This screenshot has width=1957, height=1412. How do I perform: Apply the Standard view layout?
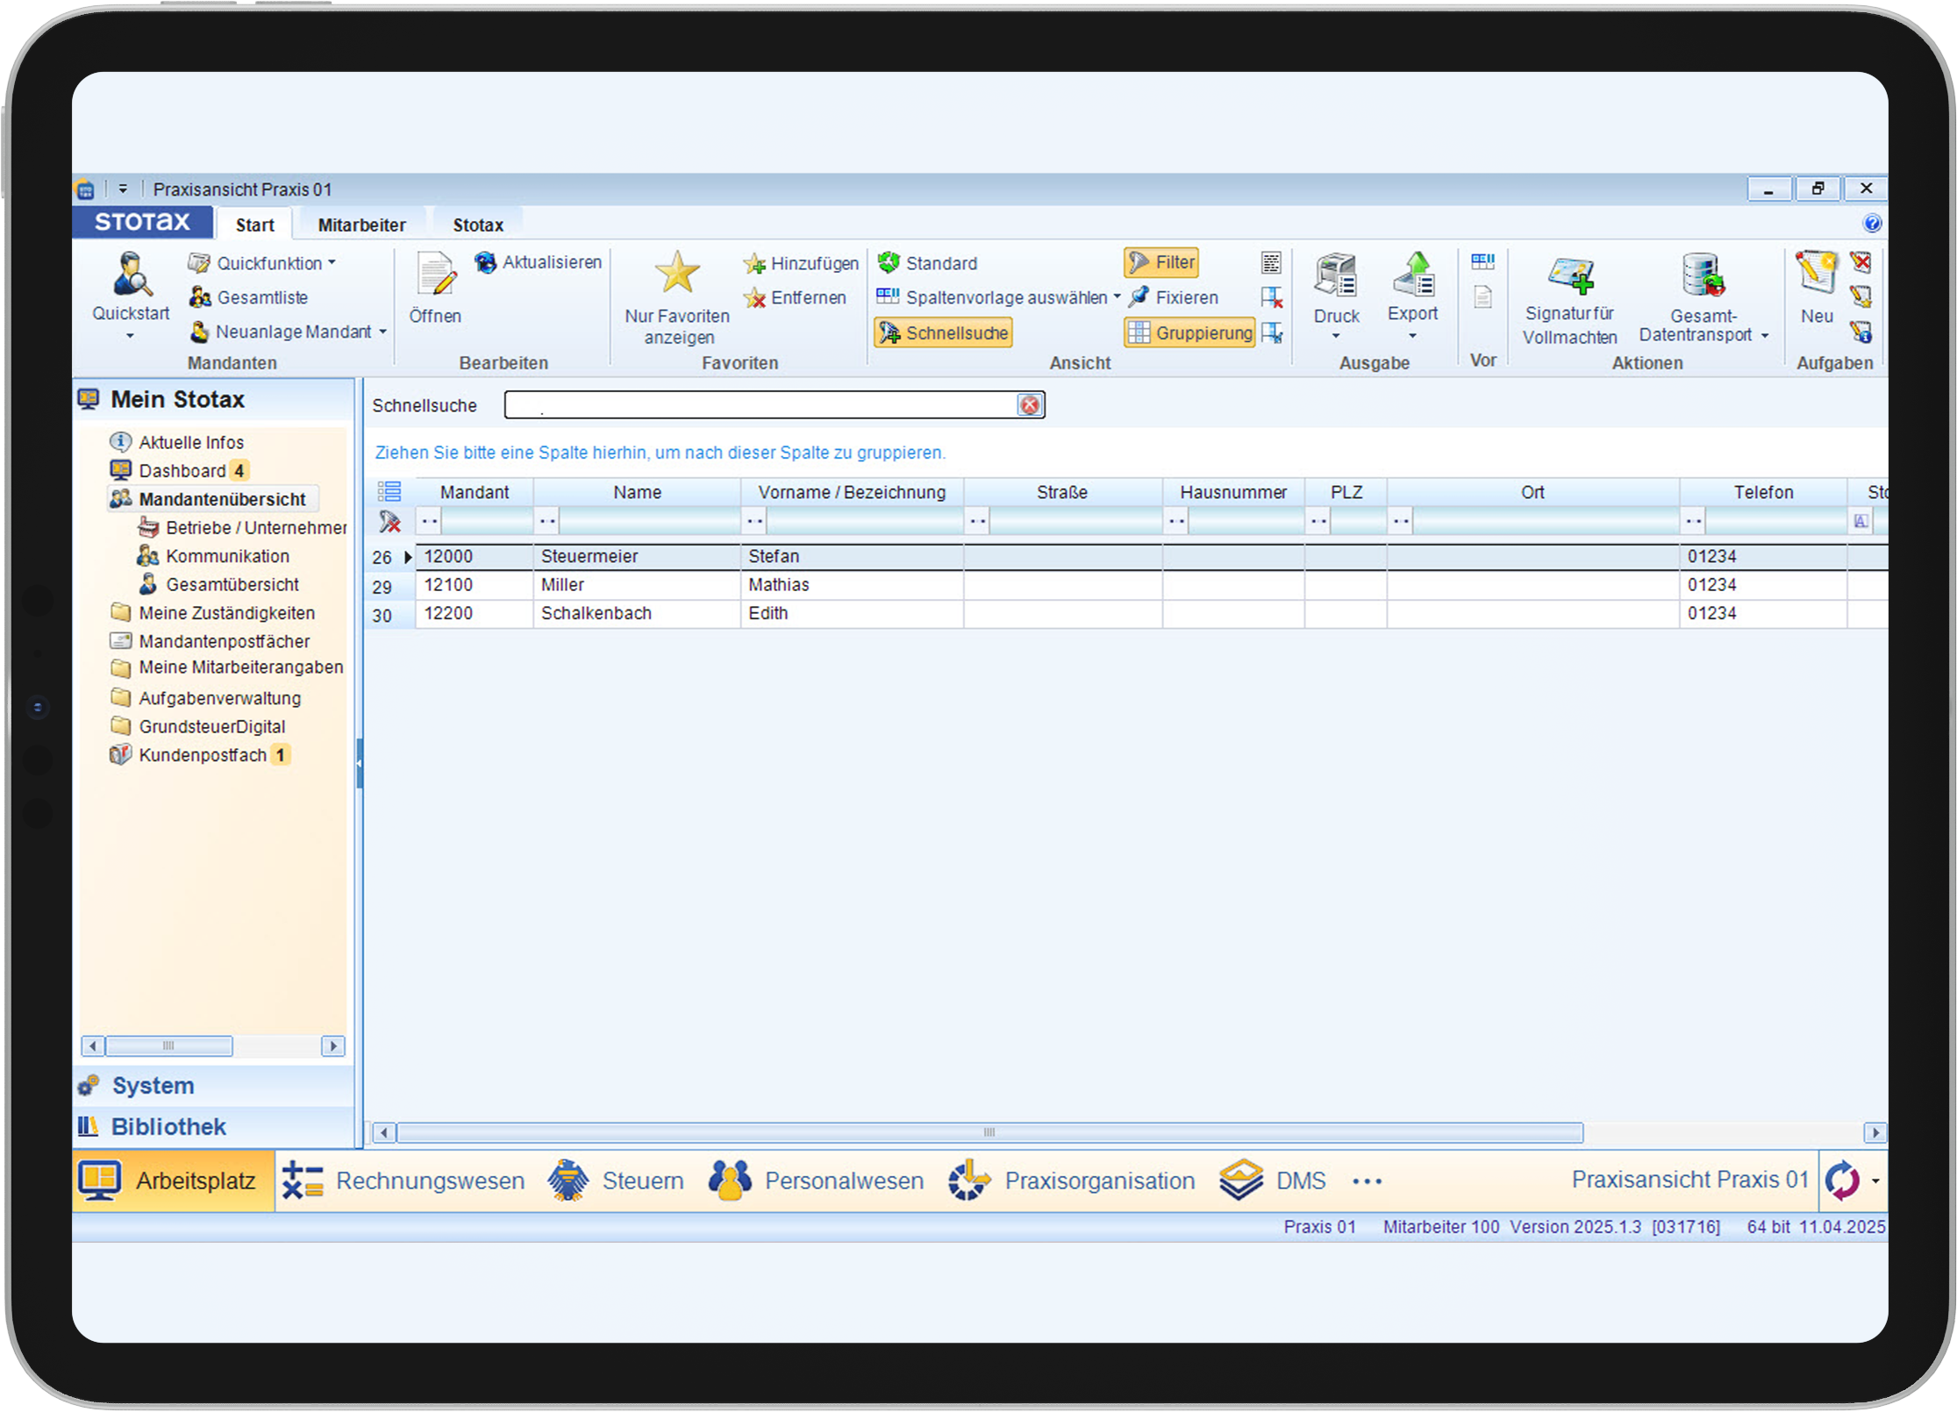click(x=928, y=263)
